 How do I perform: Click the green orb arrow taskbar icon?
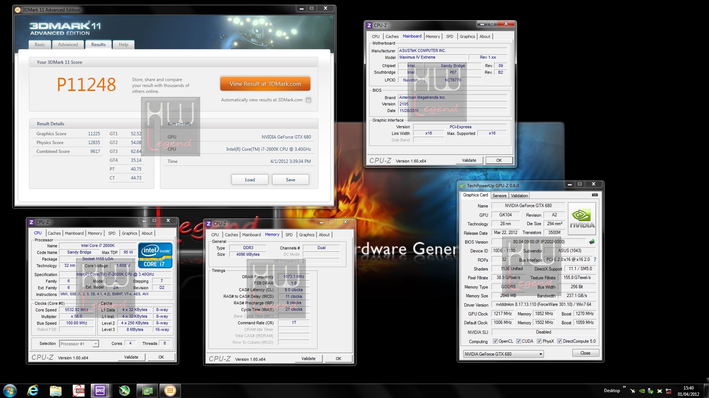[x=124, y=391]
